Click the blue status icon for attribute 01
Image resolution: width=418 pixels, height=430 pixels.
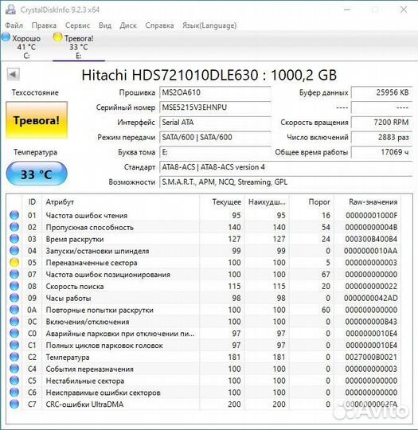pyautogui.click(x=14, y=215)
